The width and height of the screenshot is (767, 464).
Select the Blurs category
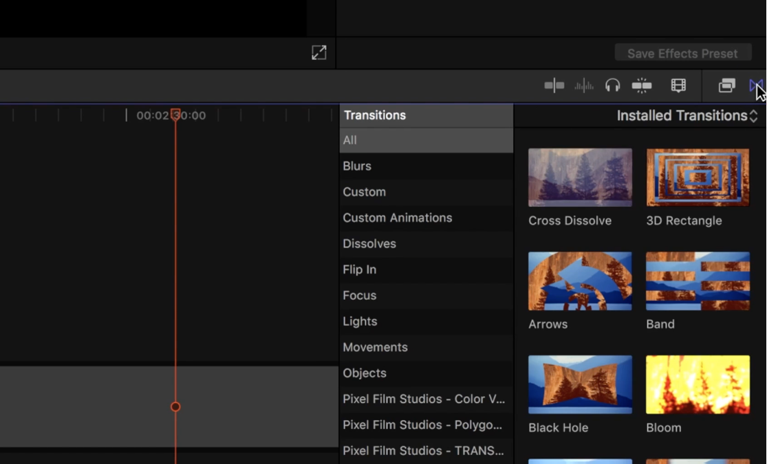tap(426, 166)
